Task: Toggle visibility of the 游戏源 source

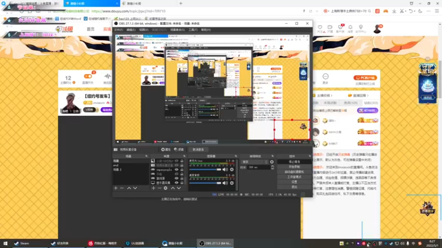Action: [176, 178]
